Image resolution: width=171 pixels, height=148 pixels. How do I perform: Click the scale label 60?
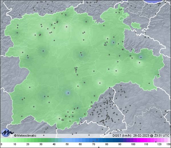point(80,144)
